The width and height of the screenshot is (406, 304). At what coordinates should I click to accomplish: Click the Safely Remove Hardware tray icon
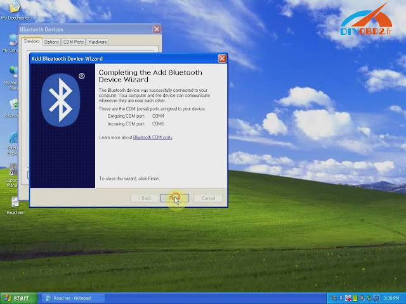(369, 298)
